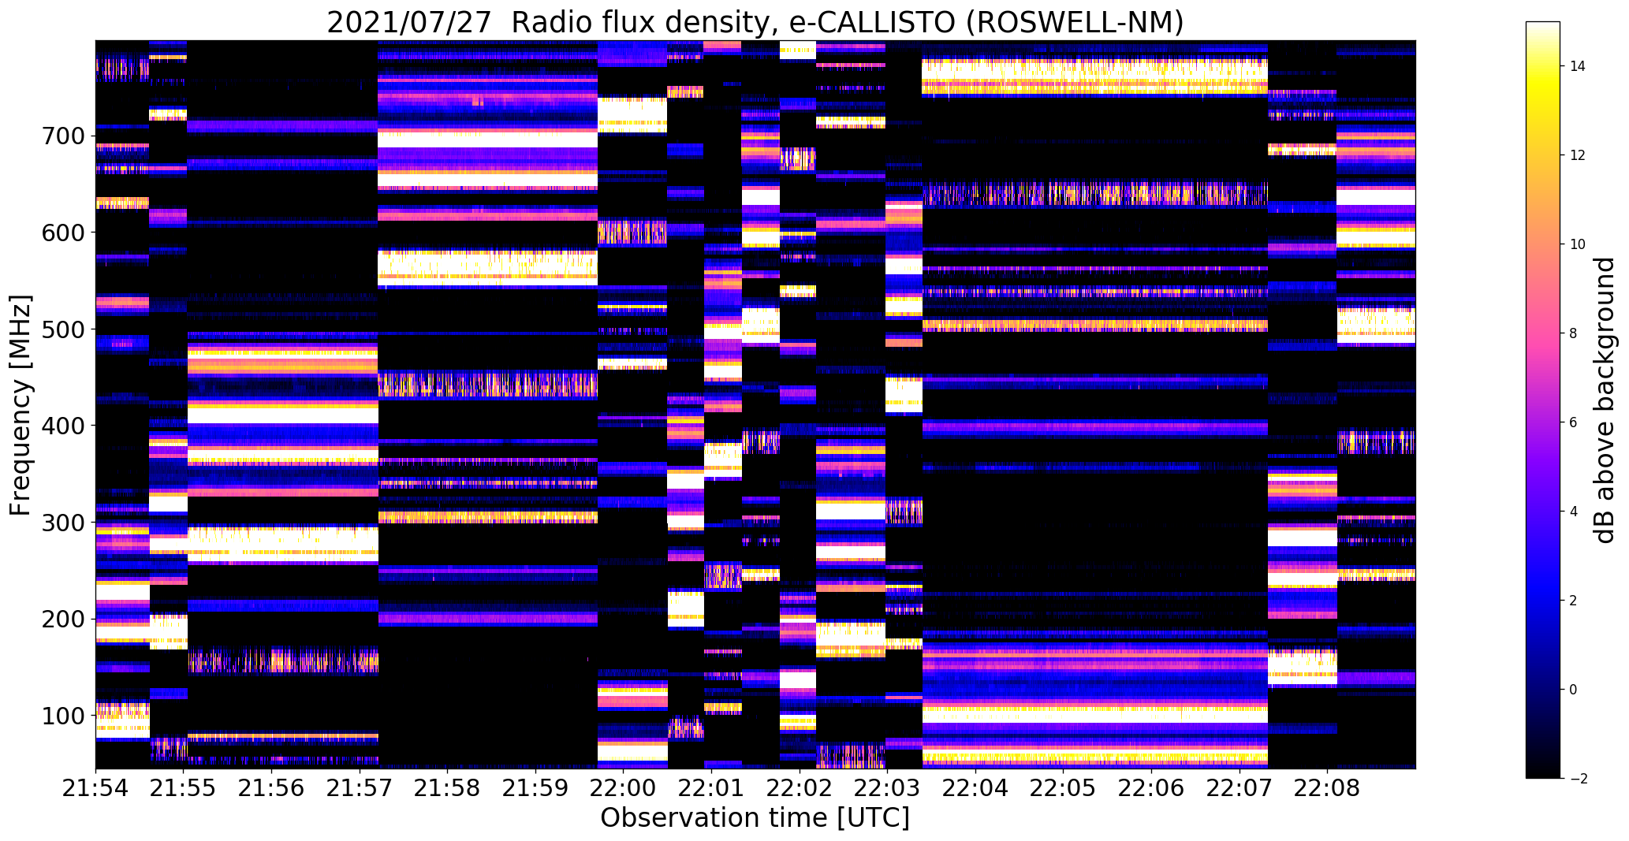Screen dimensions: 1629x841
Task: Click the 22:07 time tick label
Action: [x=1239, y=787]
